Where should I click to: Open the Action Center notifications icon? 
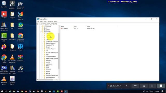[163, 91]
